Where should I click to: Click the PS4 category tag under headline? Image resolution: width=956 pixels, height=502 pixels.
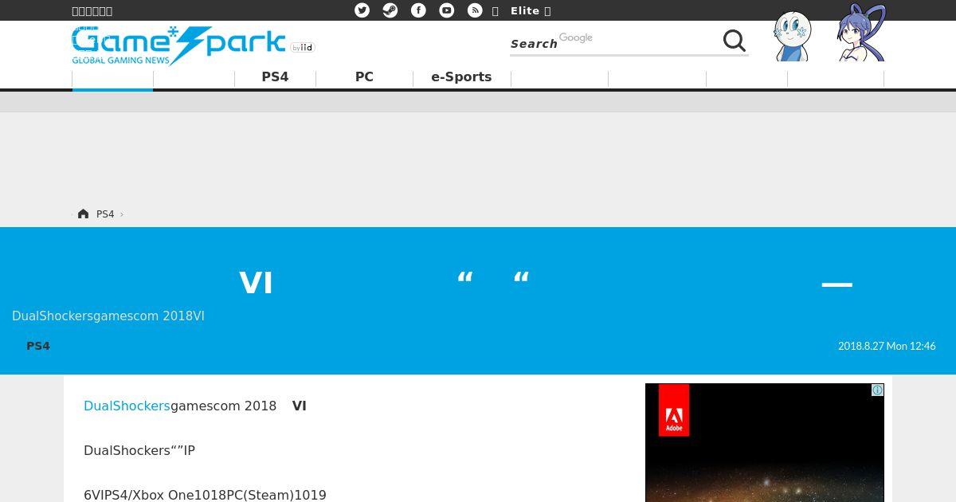(38, 346)
